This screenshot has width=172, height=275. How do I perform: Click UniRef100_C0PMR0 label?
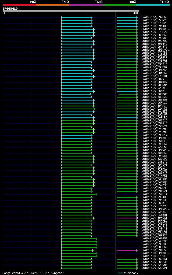tap(155, 117)
